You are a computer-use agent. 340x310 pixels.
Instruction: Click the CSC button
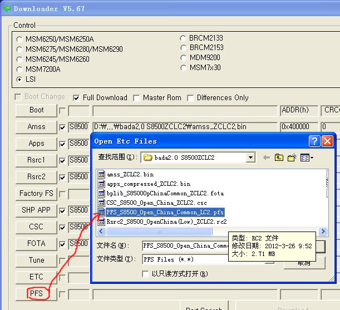36,227
